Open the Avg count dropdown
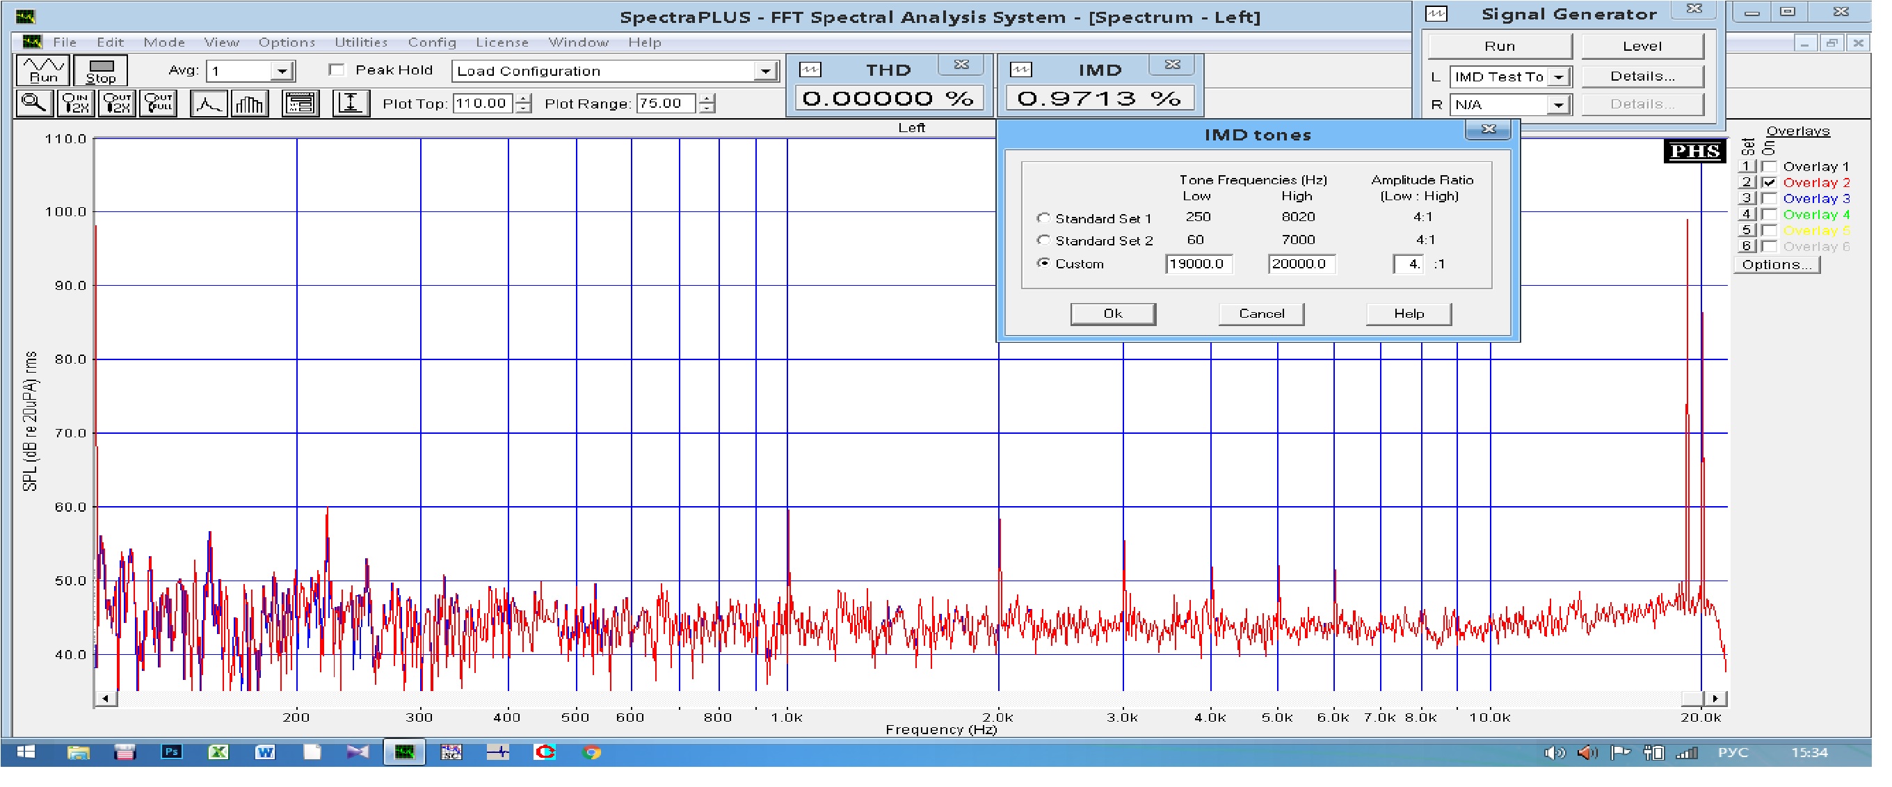This screenshot has width=1892, height=787. coord(282,71)
